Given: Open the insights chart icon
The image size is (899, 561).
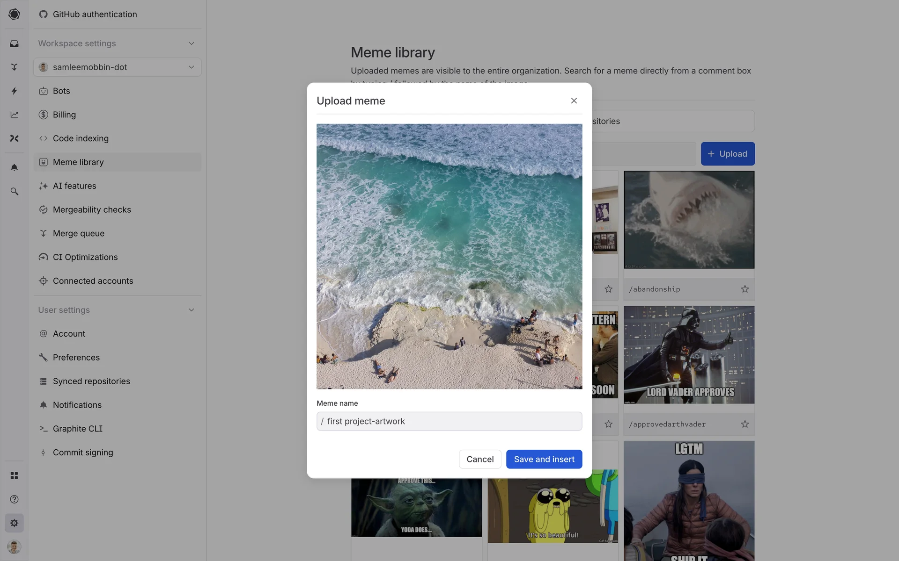Looking at the screenshot, I should (14, 115).
